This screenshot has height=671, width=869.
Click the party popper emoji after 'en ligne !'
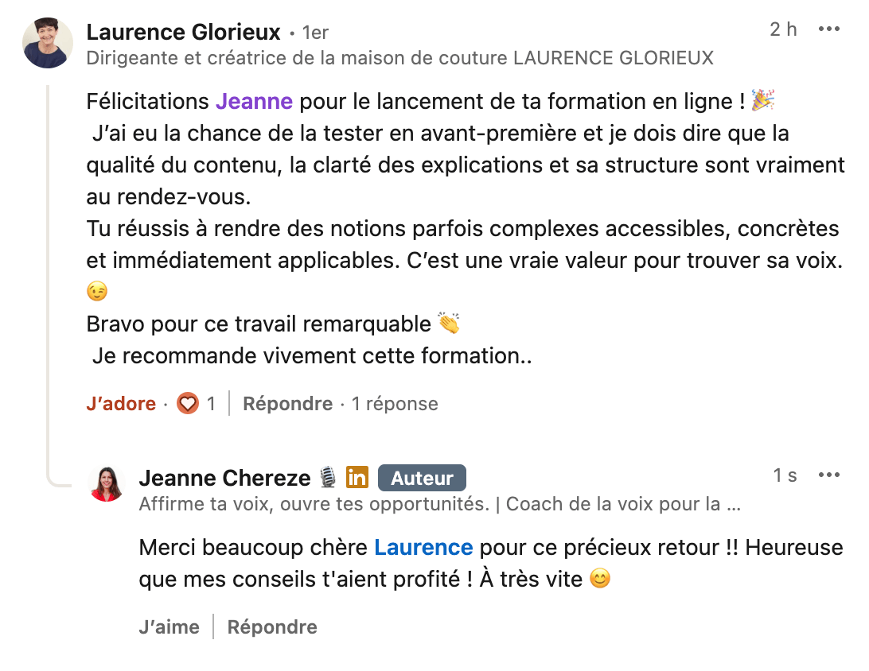(763, 101)
